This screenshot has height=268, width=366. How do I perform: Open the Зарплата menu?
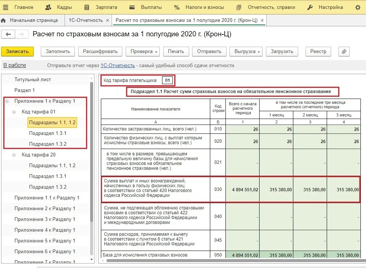(x=106, y=7)
